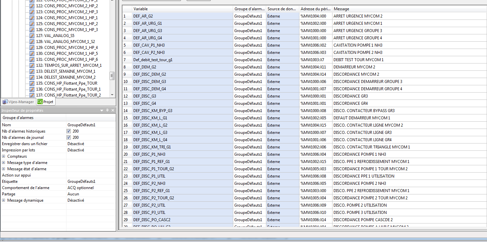Select the DEF_CAV_P1_NH3 variable cell
The width and height of the screenshot is (487, 242).
pos(182,45)
